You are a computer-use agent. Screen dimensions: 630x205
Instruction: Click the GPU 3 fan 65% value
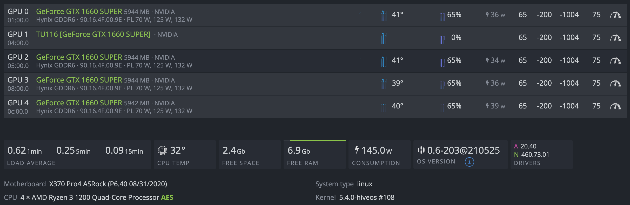pos(454,83)
